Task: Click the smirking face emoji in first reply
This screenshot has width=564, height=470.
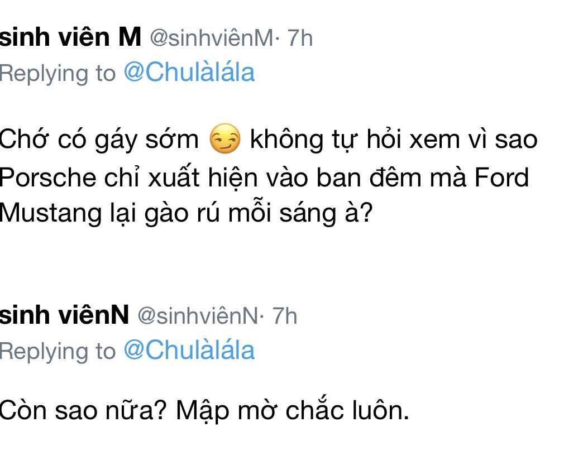Action: coord(224,139)
